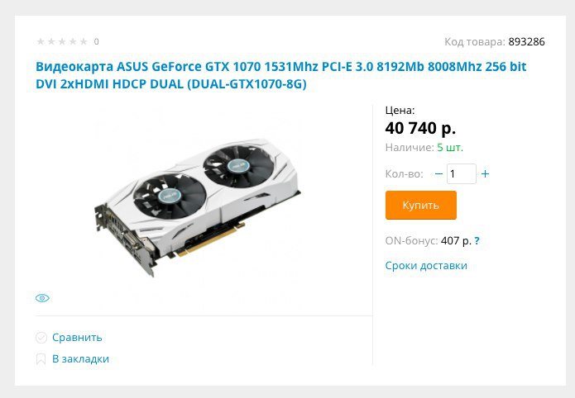Click the fifth rating star
Image resolution: width=575 pixels, height=398 pixels.
84,41
